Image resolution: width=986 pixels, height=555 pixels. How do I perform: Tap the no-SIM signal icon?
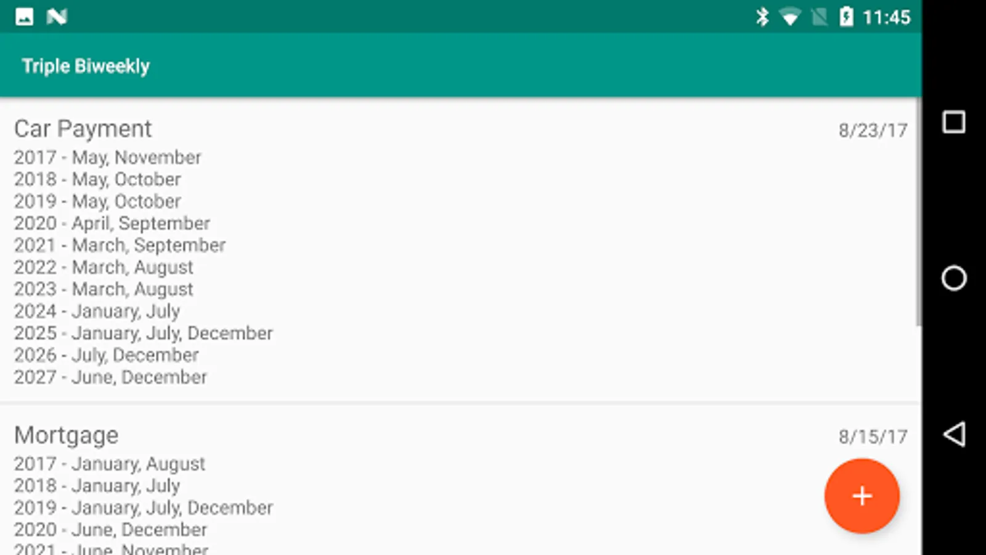click(x=819, y=17)
